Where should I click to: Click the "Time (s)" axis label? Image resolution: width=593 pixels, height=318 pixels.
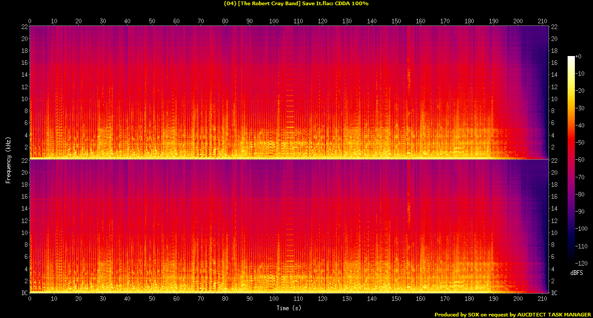289,308
